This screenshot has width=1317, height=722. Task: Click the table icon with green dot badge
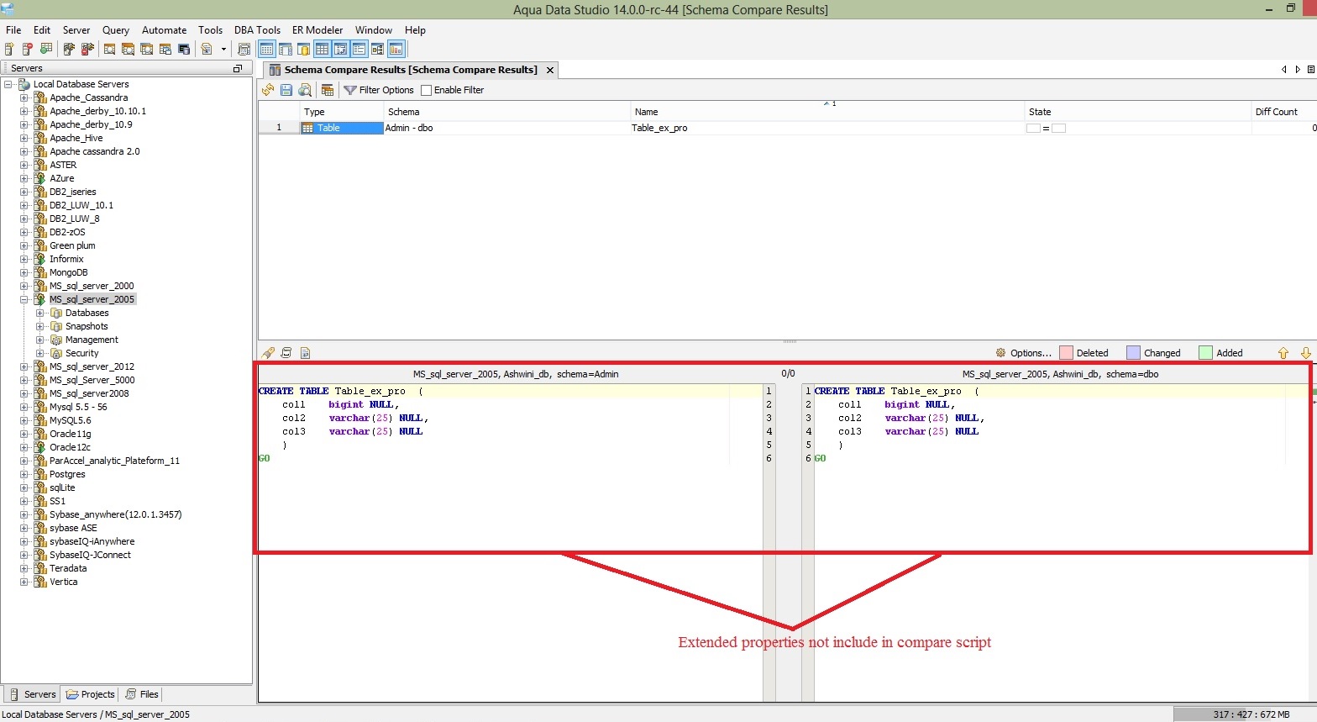[46, 49]
